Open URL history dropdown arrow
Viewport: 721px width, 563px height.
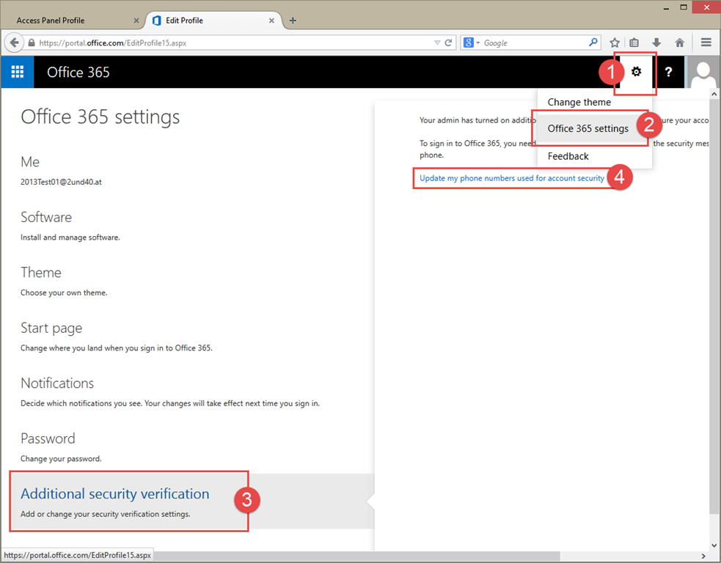coord(437,43)
